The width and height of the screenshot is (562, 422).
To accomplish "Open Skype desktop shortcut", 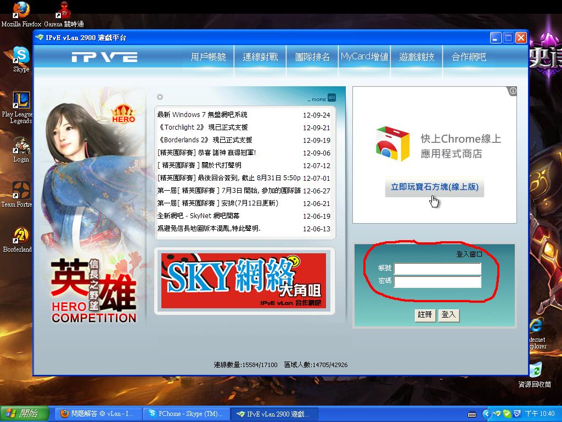I will 21,56.
